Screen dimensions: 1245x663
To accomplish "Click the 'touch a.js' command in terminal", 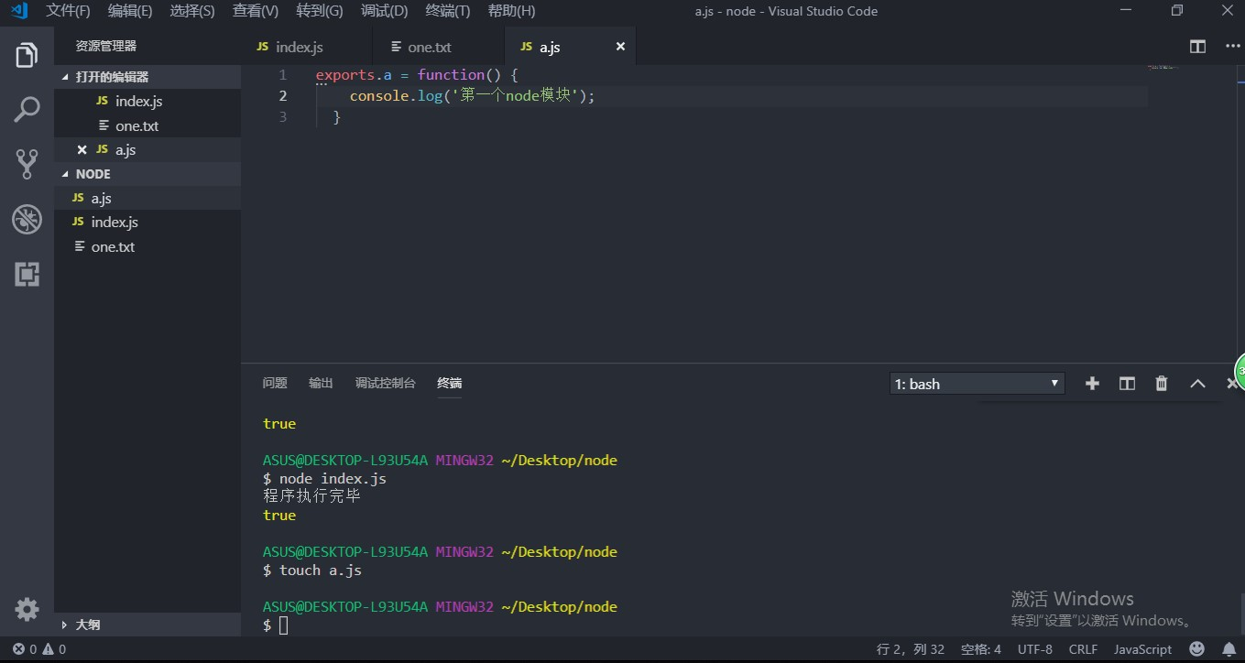I will (x=321, y=571).
